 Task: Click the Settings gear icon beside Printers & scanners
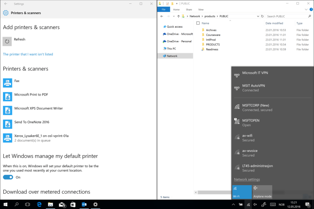coord(6,13)
